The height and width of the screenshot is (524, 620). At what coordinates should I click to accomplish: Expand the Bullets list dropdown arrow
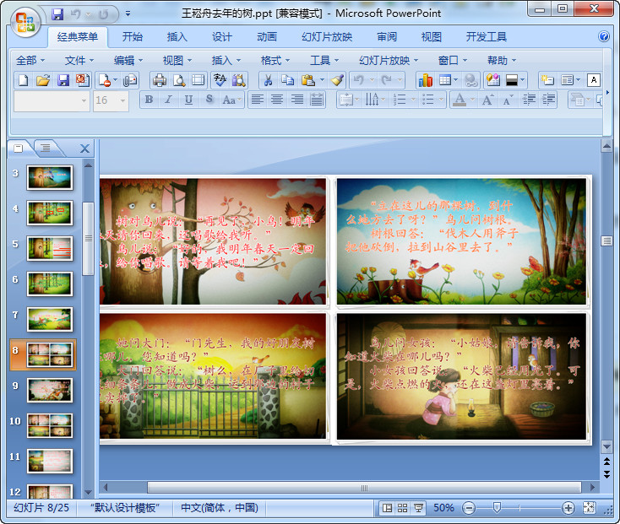441,100
